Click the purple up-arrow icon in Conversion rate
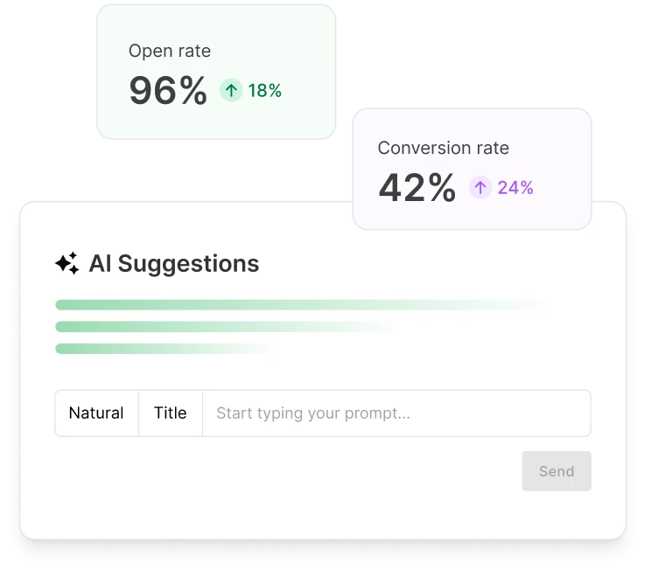Image resolution: width=651 pixels, height=569 pixels. pos(479,187)
